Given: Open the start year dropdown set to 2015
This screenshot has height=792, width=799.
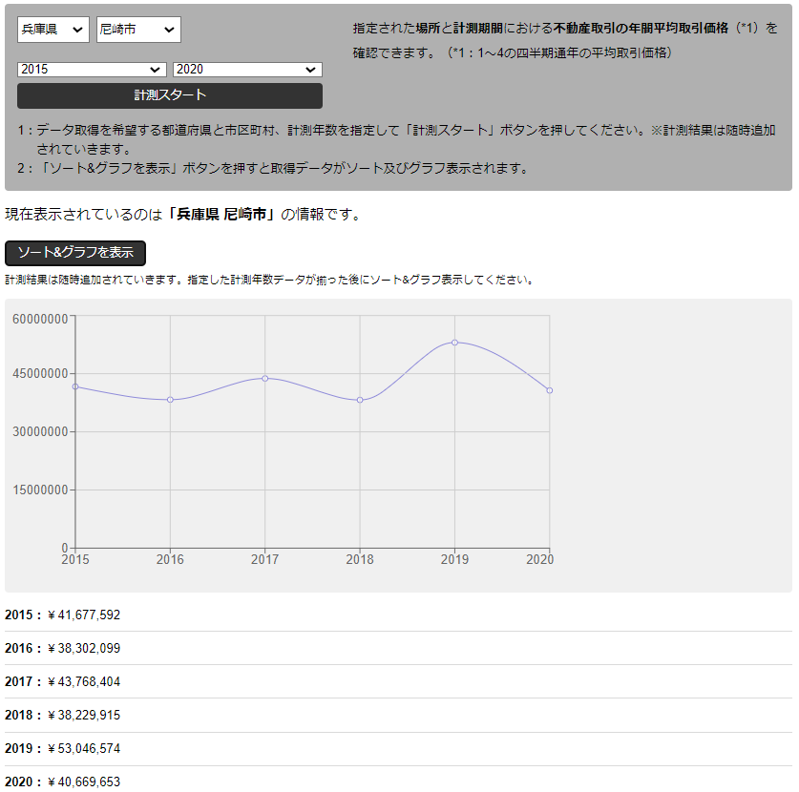Looking at the screenshot, I should pos(91,69).
